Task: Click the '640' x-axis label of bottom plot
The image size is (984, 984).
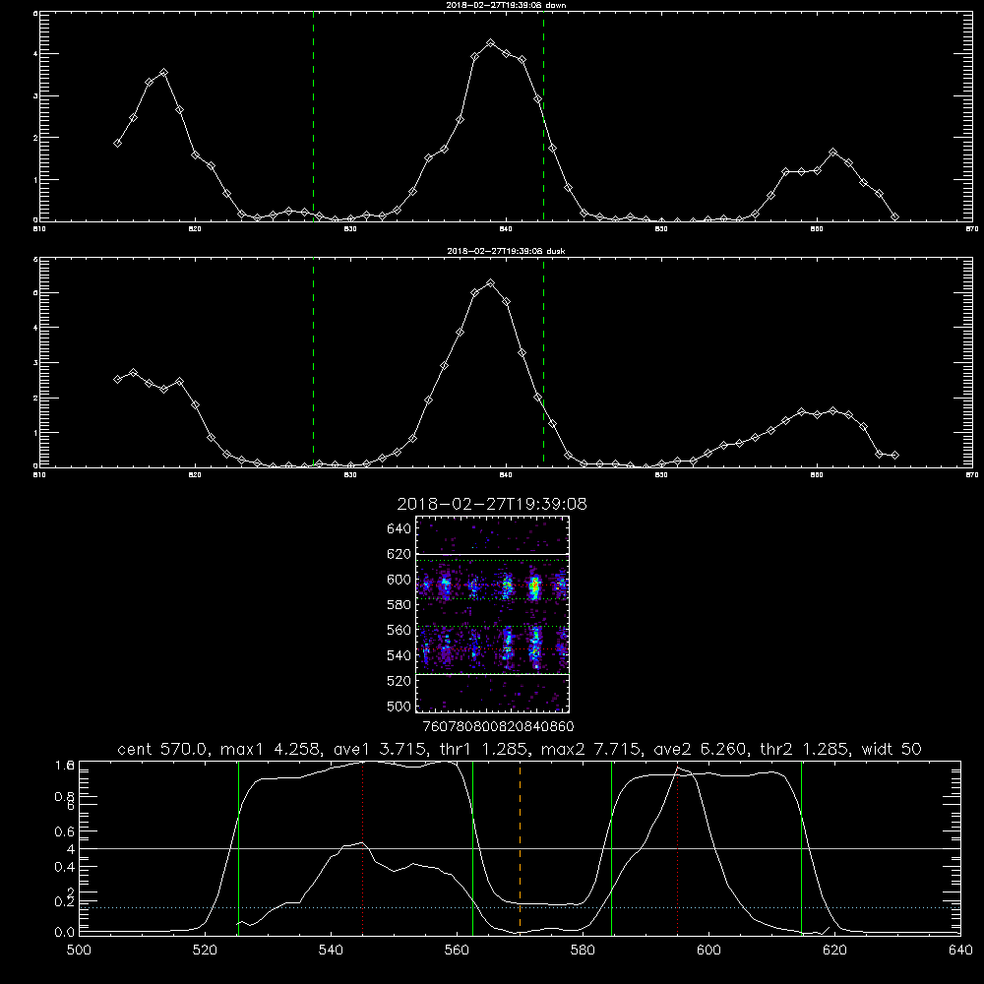Action: (x=960, y=951)
